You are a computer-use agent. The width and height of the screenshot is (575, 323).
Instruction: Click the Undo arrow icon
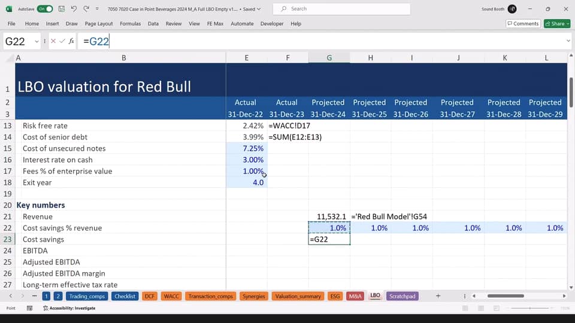click(x=74, y=9)
